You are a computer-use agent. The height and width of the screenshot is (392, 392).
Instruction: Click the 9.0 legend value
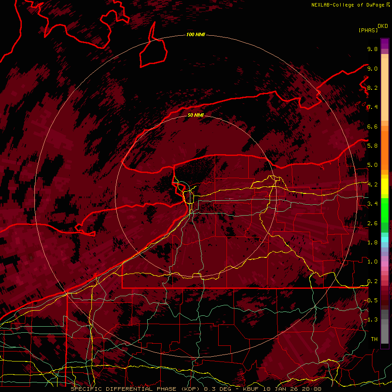(372, 68)
